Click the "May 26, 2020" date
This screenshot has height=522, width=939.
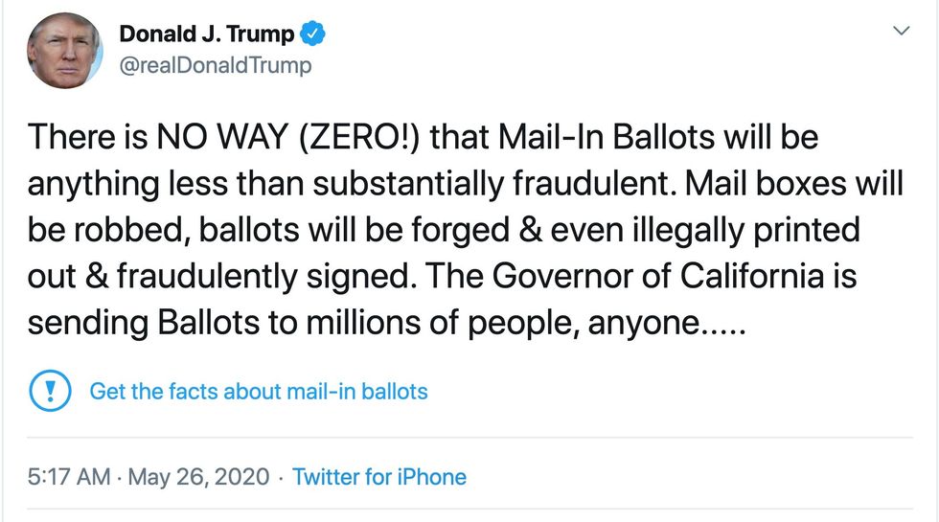pyautogui.click(x=200, y=477)
